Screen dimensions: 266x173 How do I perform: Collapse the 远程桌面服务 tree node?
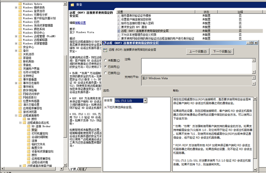pos(16,115)
